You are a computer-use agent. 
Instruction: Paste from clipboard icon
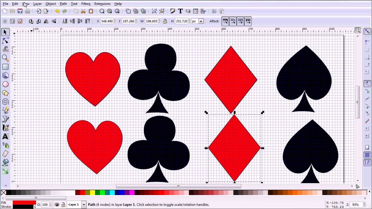(91, 11)
